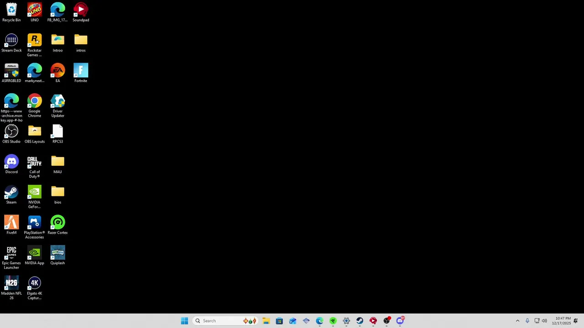This screenshot has height=328, width=584.
Task: Select the Recycle Bin desktop icon
Action: (x=11, y=13)
